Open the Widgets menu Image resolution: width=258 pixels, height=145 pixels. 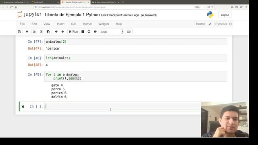(x=104, y=24)
